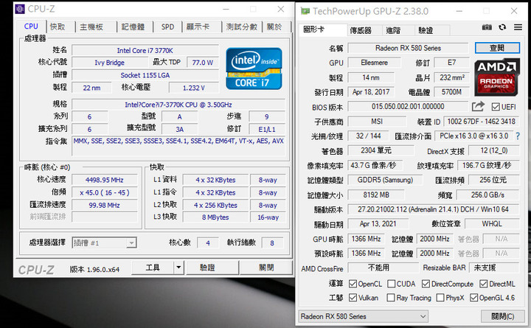Viewport: 531px width, 328px height.
Task: Click the digital signature value WHQL
Action: point(492,224)
